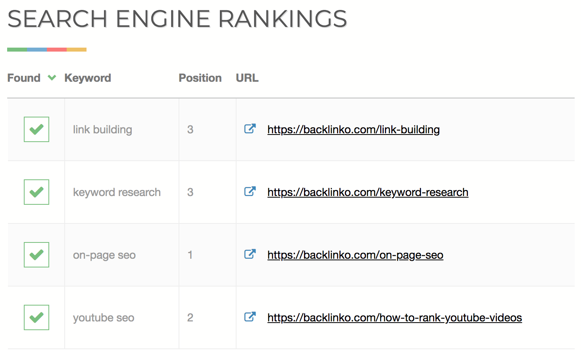Open external link icon for keyword-research row

pyautogui.click(x=250, y=191)
